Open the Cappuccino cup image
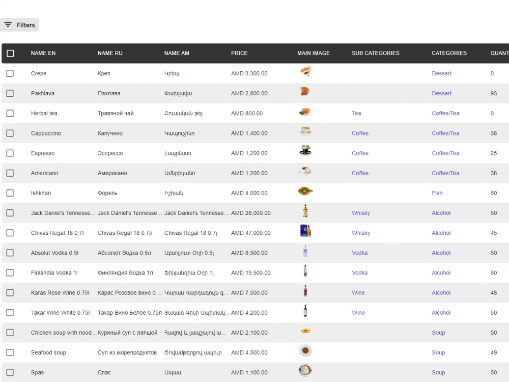 coord(305,131)
